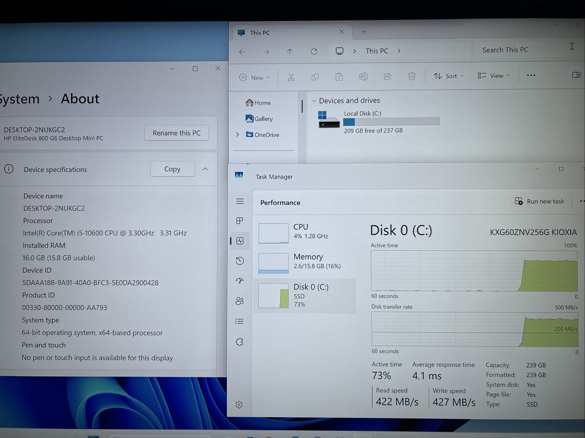The height and width of the screenshot is (438, 585).
Task: Click the Write speed 427 MB/s value
Action: [454, 402]
